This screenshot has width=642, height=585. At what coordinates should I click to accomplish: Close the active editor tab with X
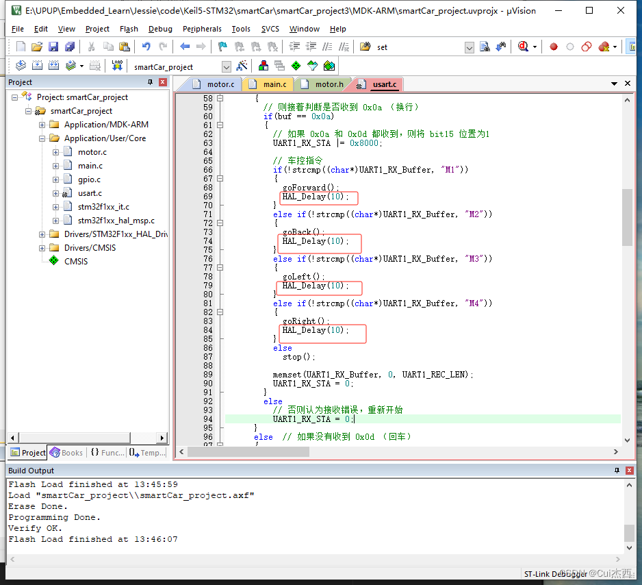pyautogui.click(x=628, y=83)
